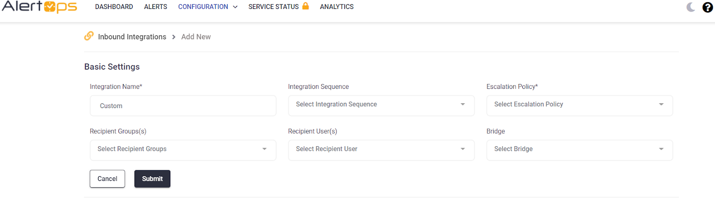Go to the Alerts page
This screenshot has width=715, height=206.
(156, 7)
